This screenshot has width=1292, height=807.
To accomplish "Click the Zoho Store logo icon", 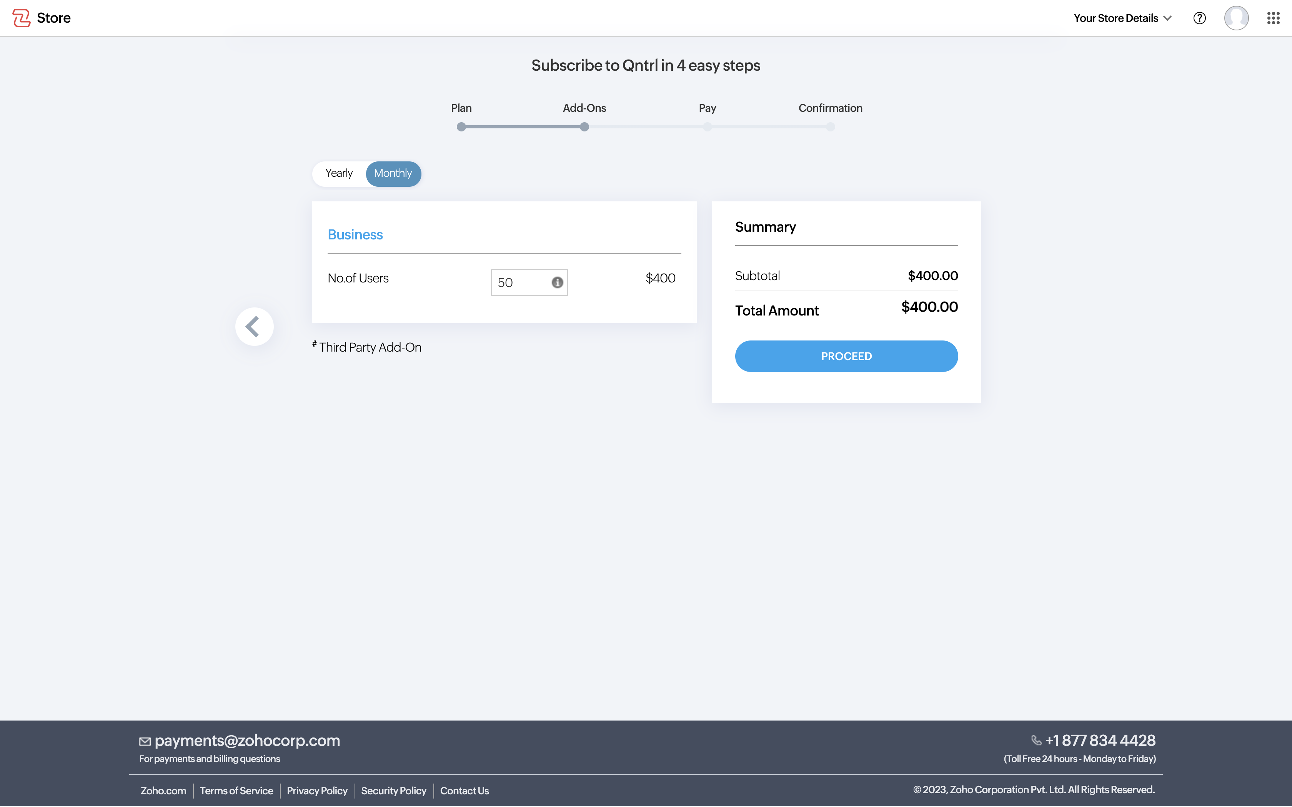I will pos(22,18).
